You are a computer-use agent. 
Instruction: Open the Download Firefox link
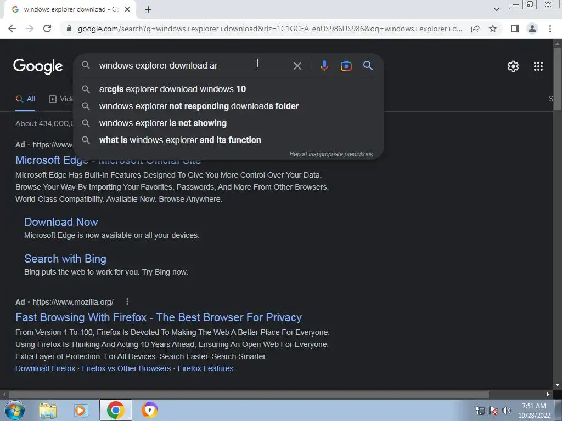45,368
